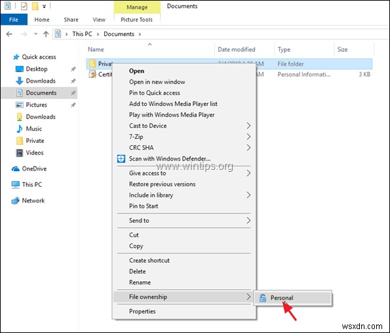The width and height of the screenshot is (390, 333).
Task: Expand the Give access to submenu
Action: pos(248,173)
